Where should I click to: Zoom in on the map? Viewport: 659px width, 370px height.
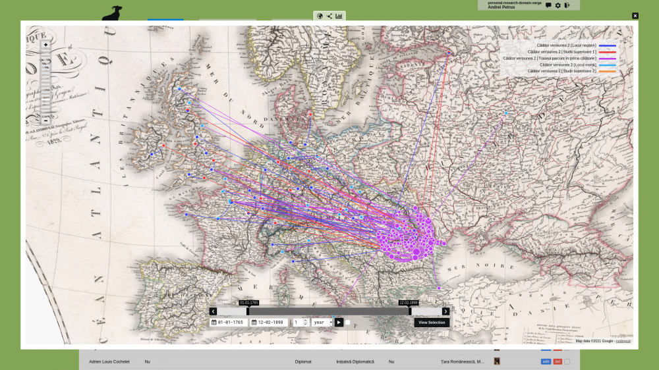click(x=45, y=45)
